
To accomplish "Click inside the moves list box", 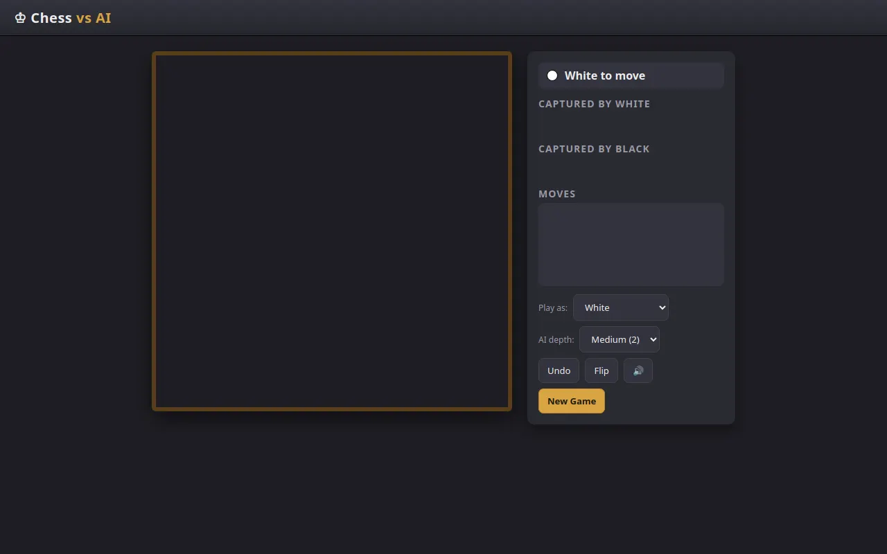I will click(x=631, y=244).
